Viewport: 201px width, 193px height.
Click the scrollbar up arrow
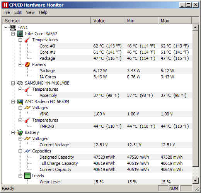(x=195, y=27)
